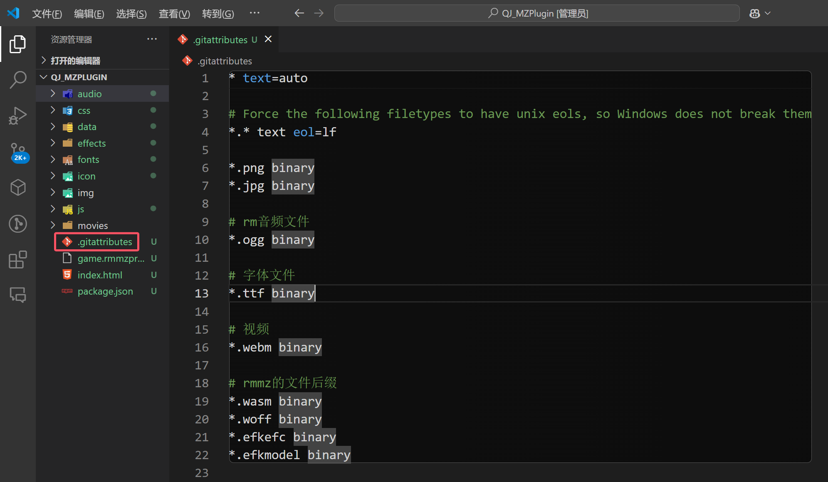Click the data folder icon
The width and height of the screenshot is (828, 482).
[67, 127]
